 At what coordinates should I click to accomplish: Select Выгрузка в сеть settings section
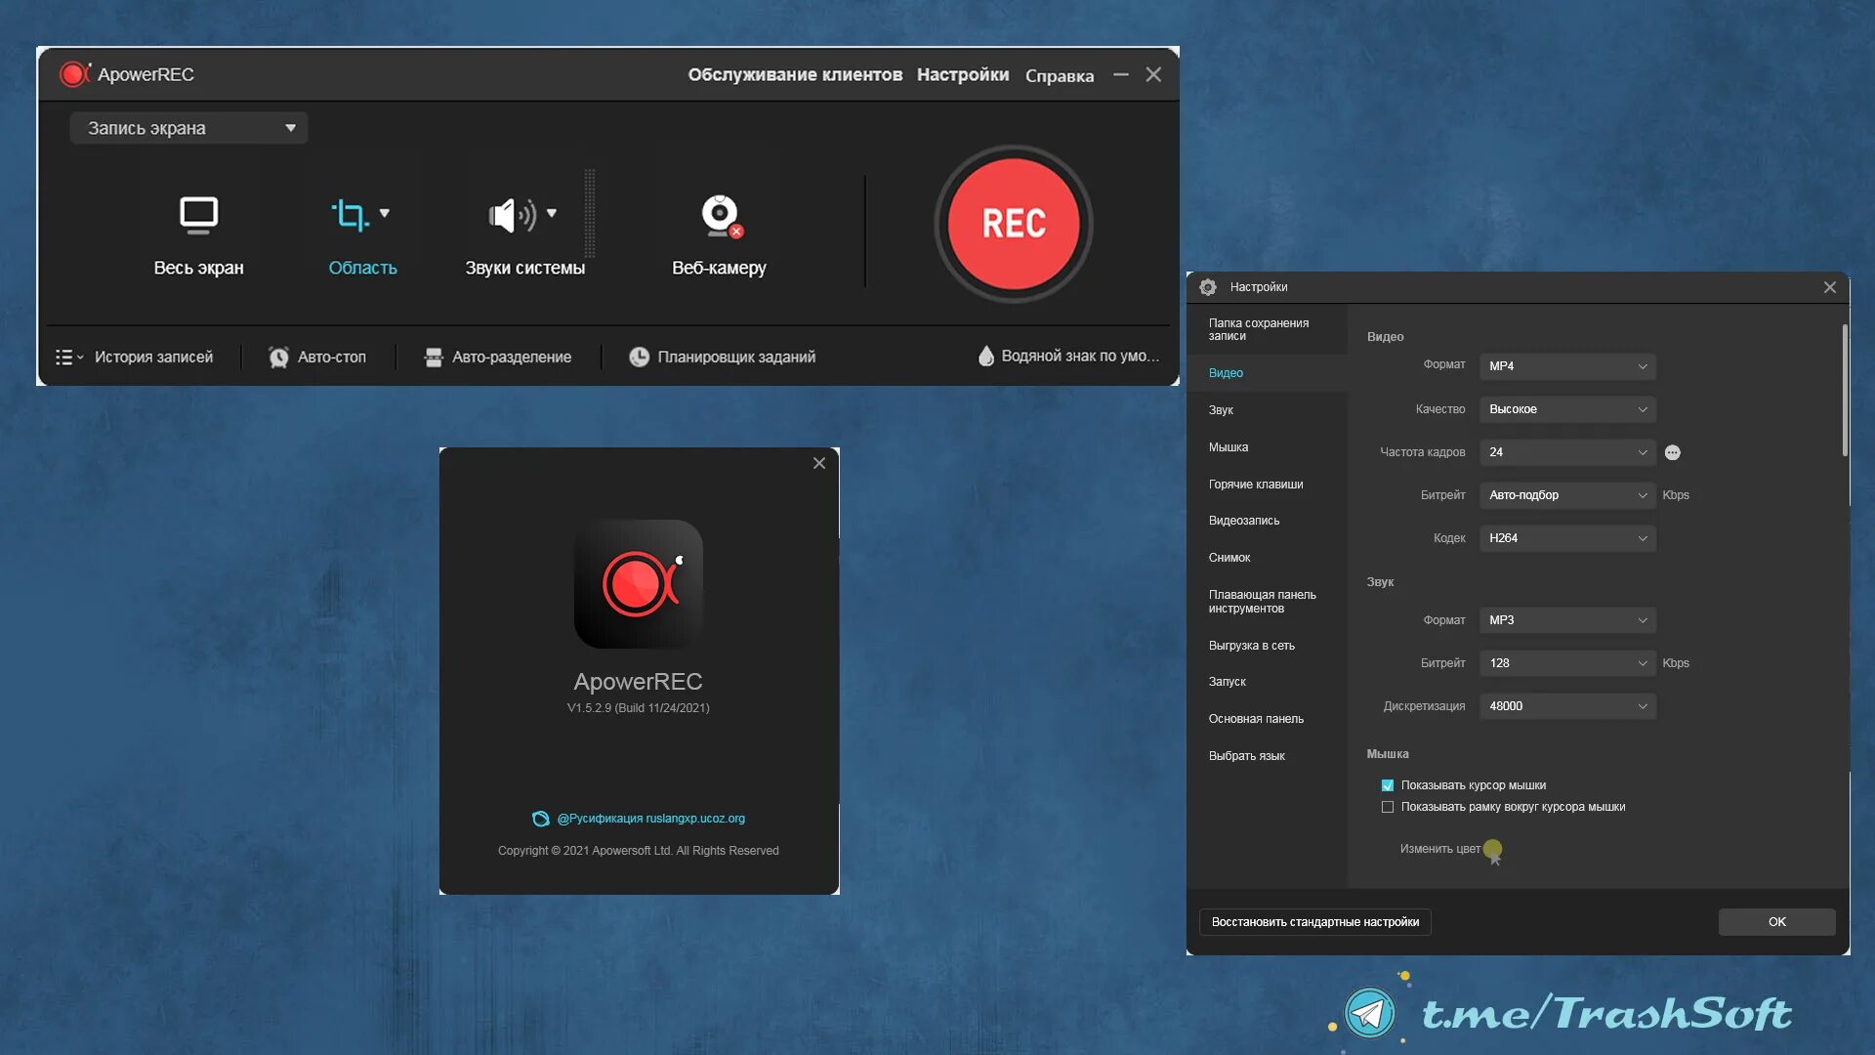tap(1267, 646)
